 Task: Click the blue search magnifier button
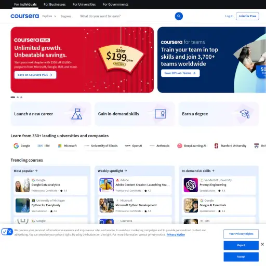(179, 16)
